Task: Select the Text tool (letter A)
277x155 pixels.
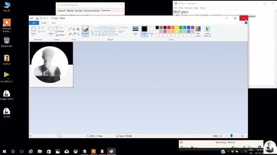Action: coord(78,29)
